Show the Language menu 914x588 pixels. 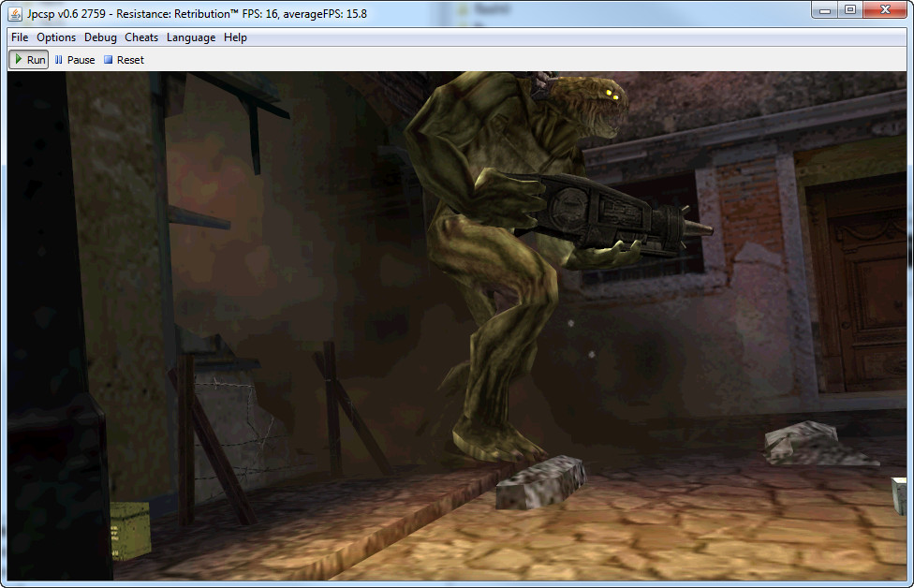pyautogui.click(x=191, y=37)
